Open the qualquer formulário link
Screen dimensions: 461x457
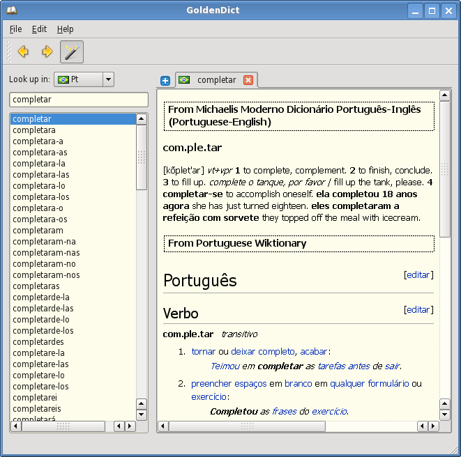tap(369, 384)
